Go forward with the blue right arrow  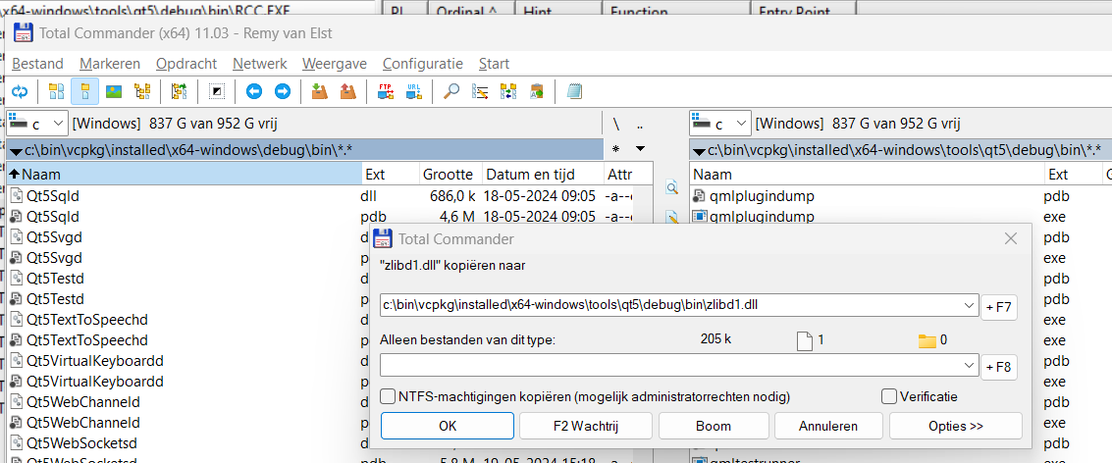click(283, 91)
